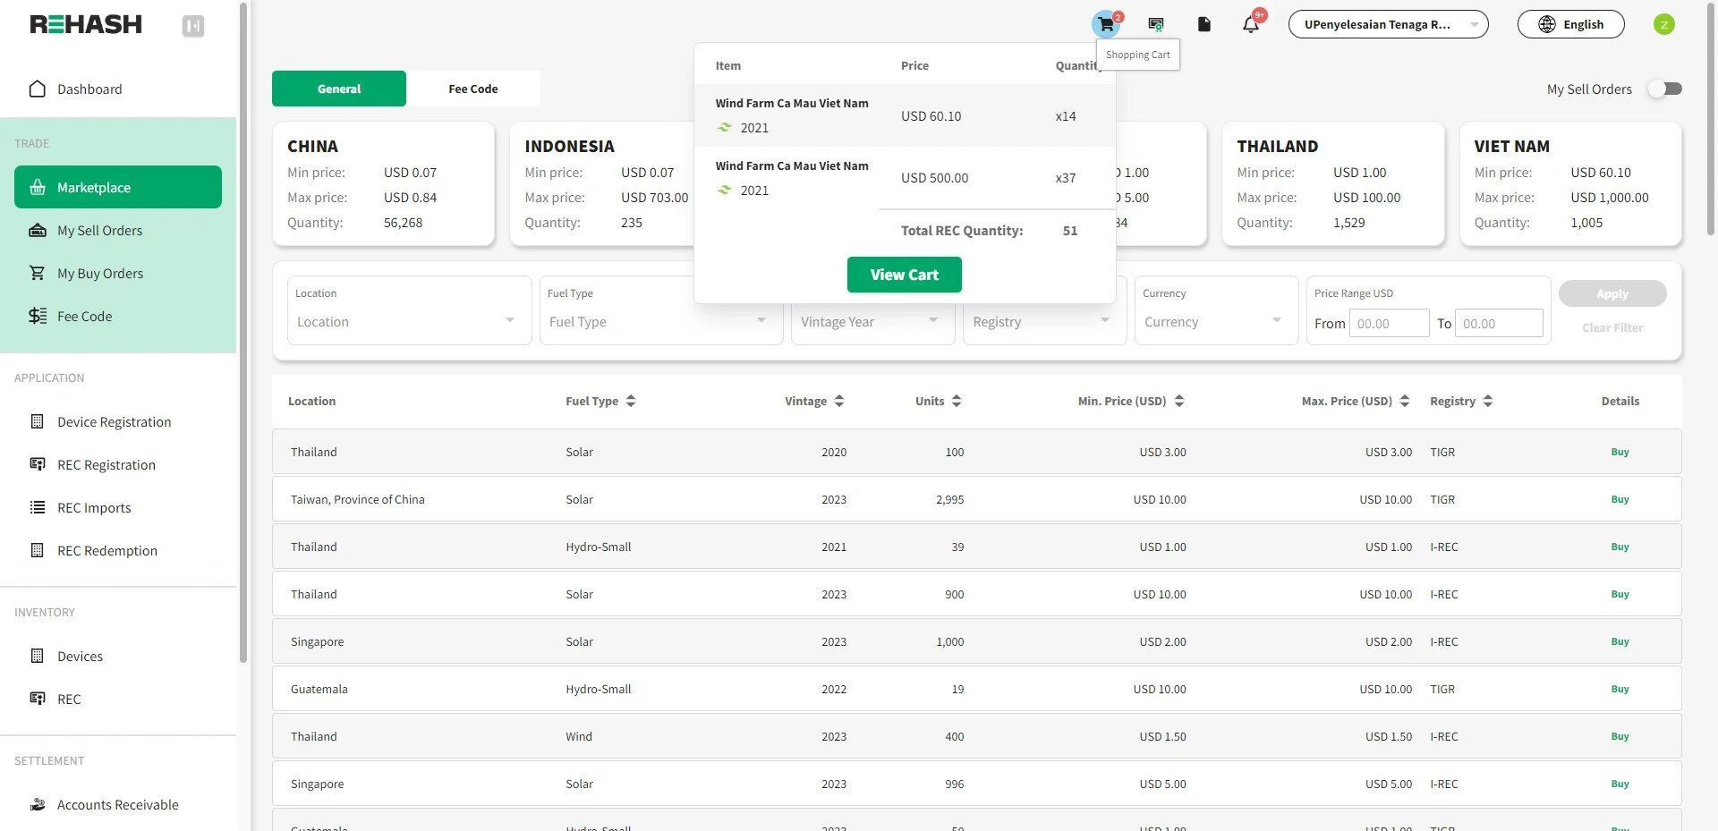The width and height of the screenshot is (1718, 831).
Task: Click the View Cart button
Action: 904,275
